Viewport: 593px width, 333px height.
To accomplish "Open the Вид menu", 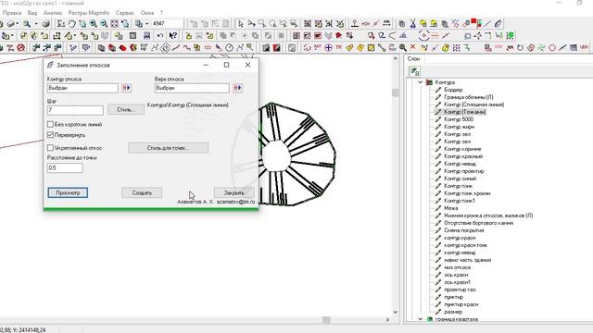I will (x=32, y=12).
